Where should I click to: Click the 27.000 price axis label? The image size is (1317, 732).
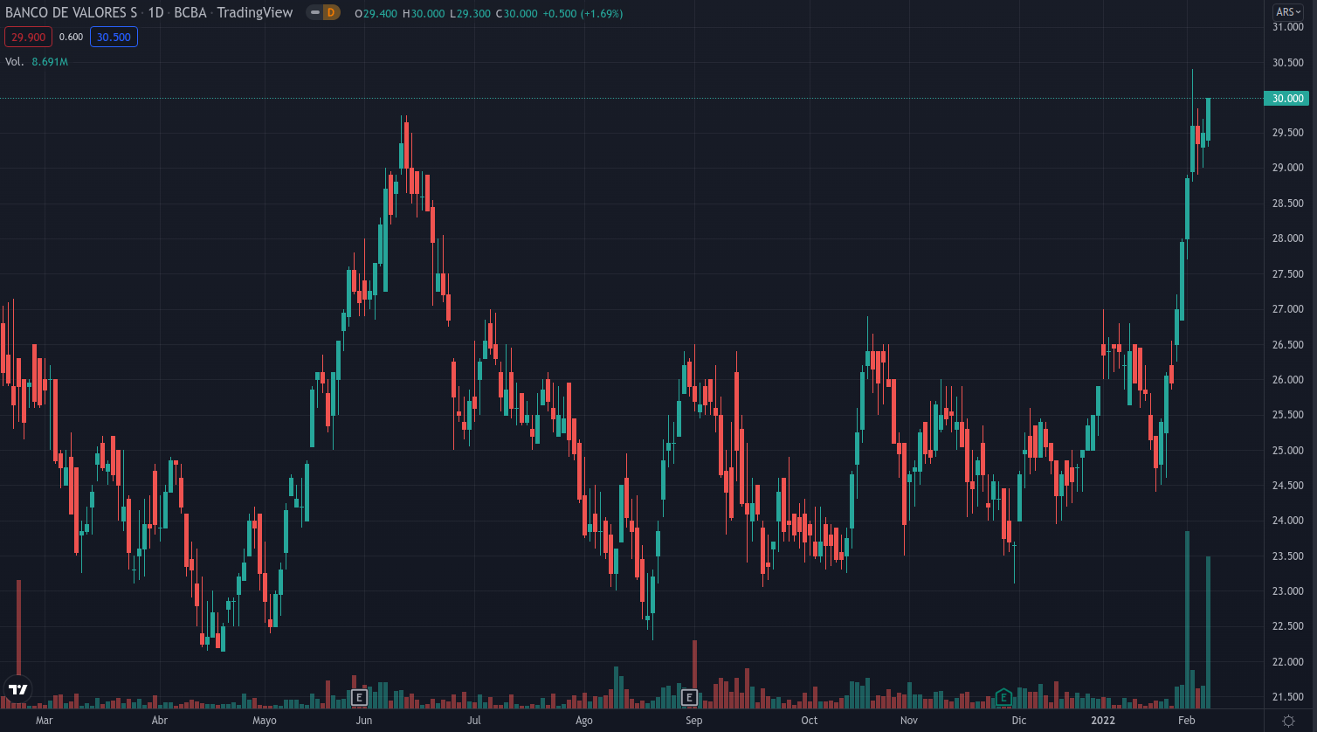(x=1288, y=309)
